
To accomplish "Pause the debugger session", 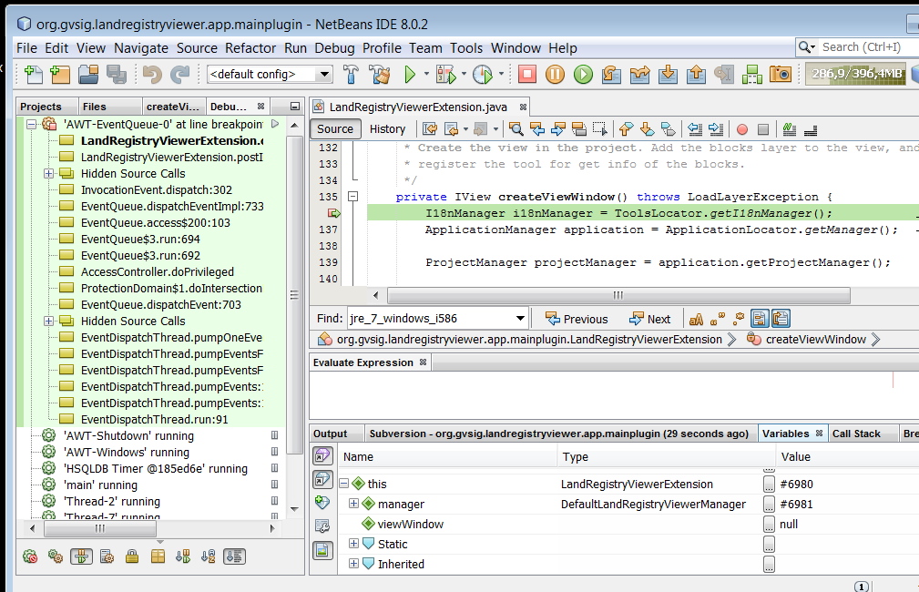I will point(555,74).
